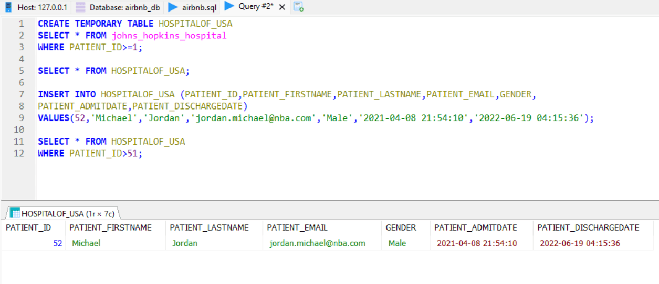Sort by PATIENT_FIRSTNAME column header
The image size is (659, 284).
coord(115,227)
